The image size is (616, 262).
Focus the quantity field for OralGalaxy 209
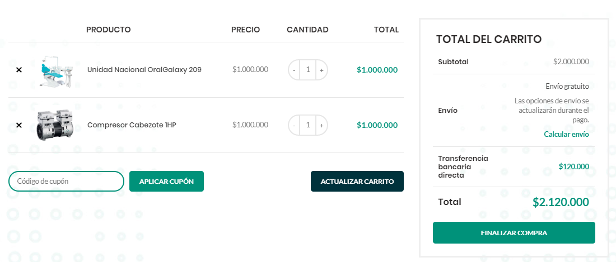point(308,70)
